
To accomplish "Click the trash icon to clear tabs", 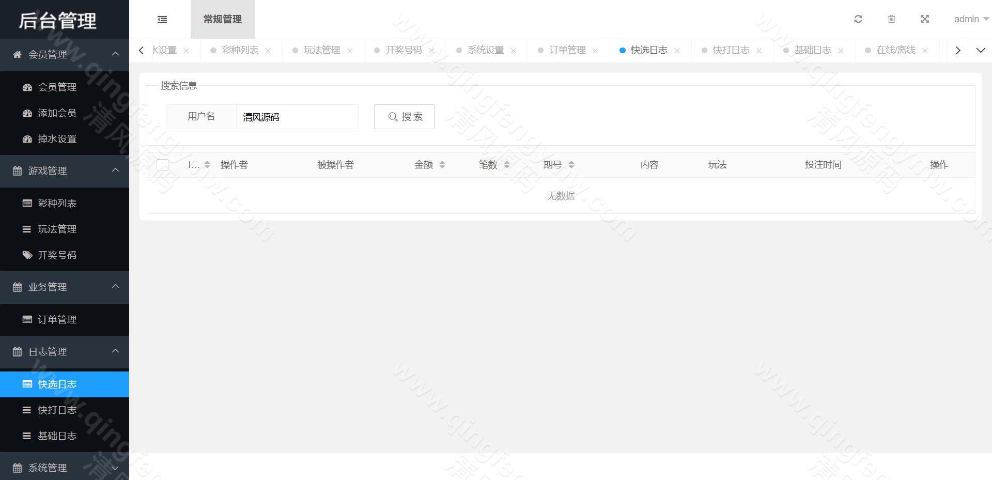I will (891, 19).
